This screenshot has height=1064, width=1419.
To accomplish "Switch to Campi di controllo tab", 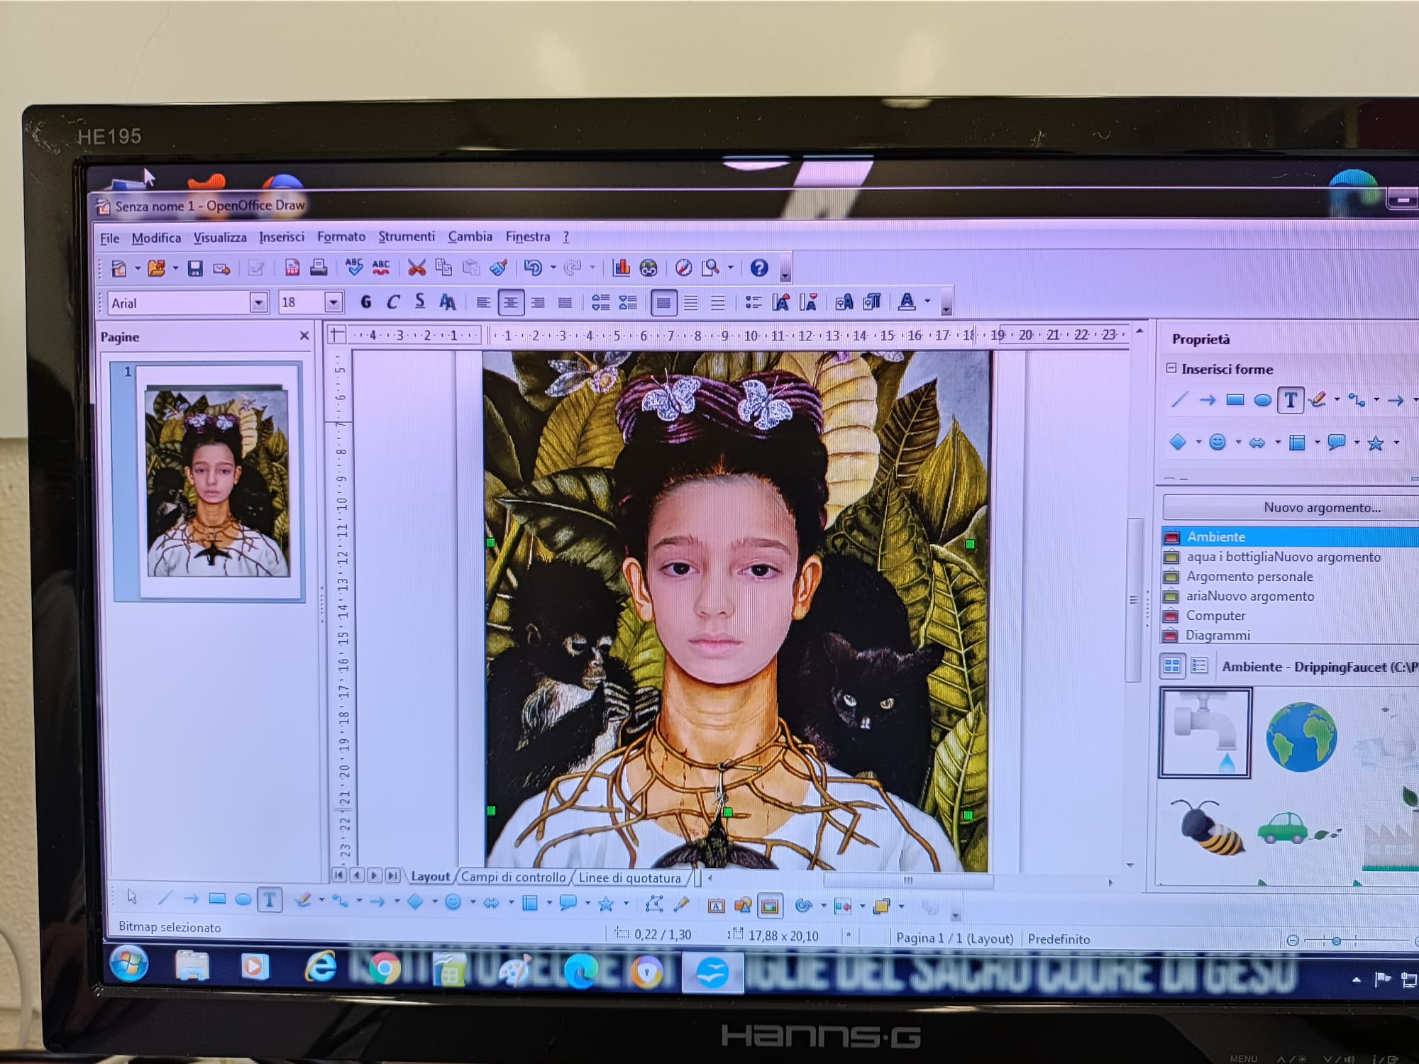I will point(513,877).
